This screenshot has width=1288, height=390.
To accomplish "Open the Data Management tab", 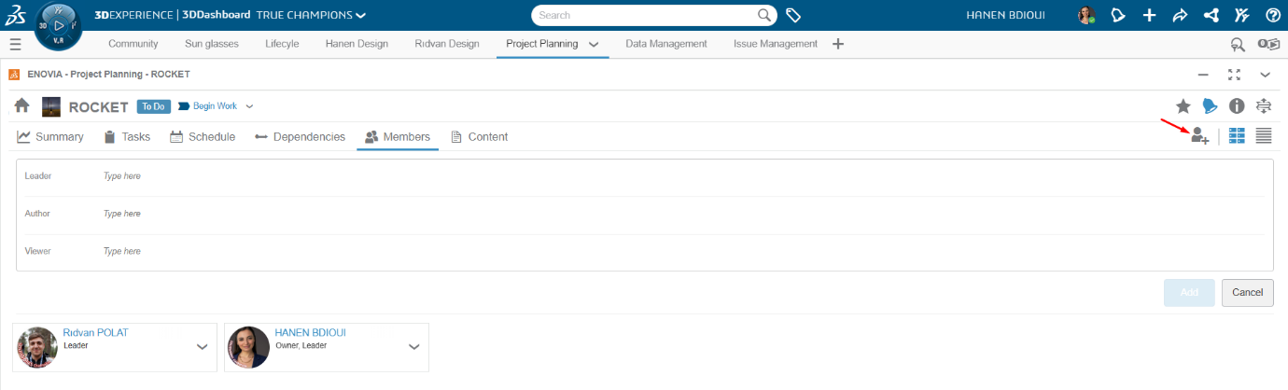I will coord(666,44).
